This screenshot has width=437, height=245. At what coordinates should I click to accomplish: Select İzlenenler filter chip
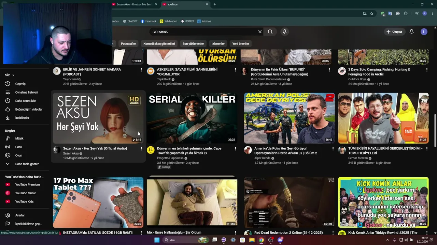(x=218, y=44)
